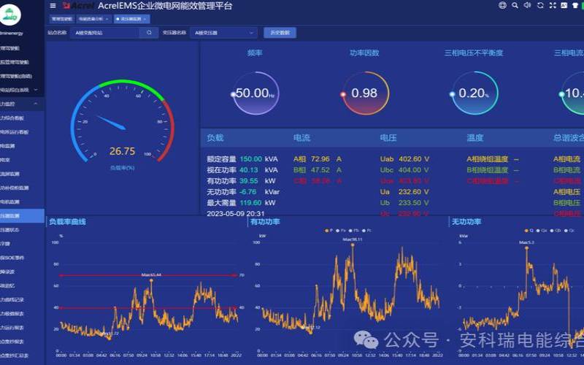Click the globe language icon in header
This screenshot has width=584, height=365.
pos(502,5)
